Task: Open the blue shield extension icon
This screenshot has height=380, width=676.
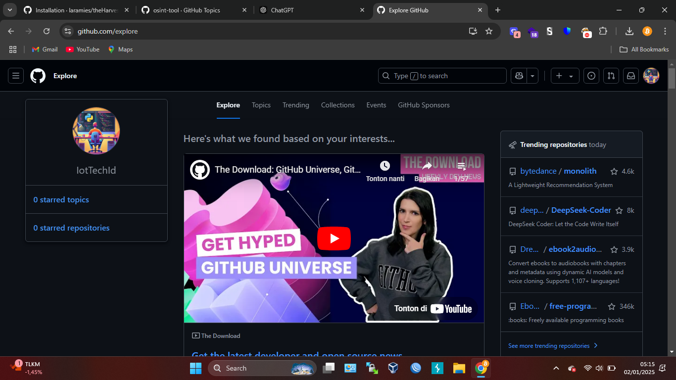Action: click(x=567, y=31)
